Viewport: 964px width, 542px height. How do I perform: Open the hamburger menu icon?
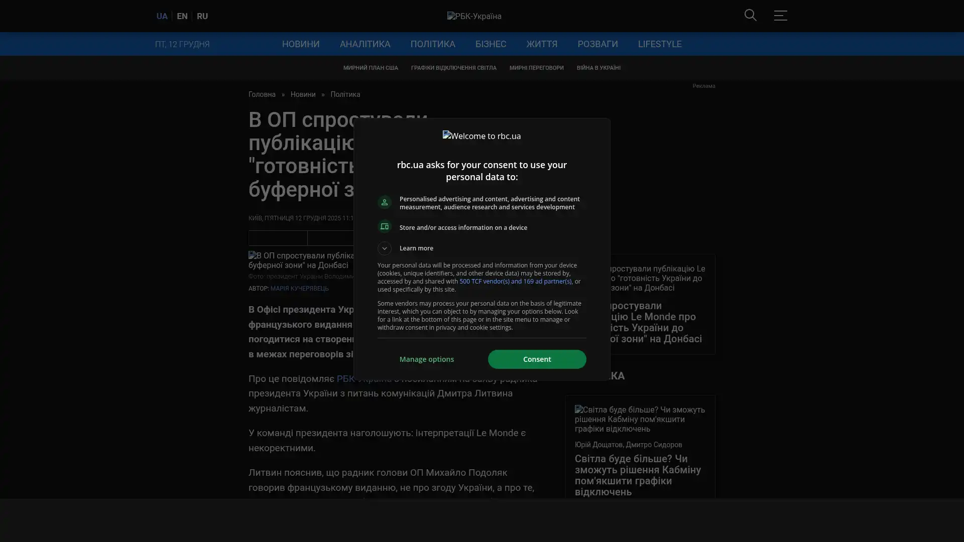[780, 16]
